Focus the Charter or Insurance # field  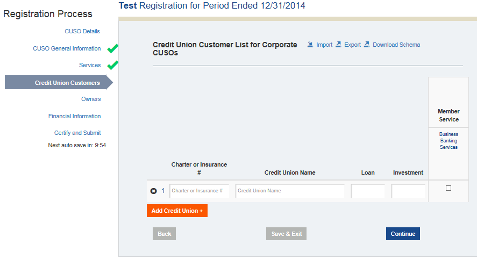tap(199, 191)
